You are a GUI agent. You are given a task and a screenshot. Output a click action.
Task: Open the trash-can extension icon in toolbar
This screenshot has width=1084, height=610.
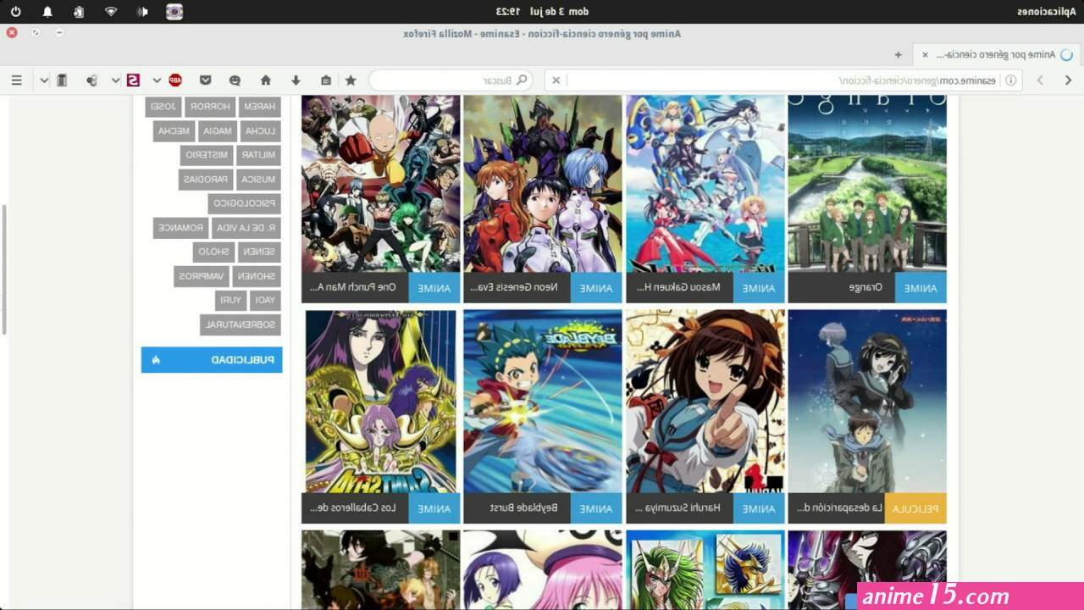(x=62, y=80)
